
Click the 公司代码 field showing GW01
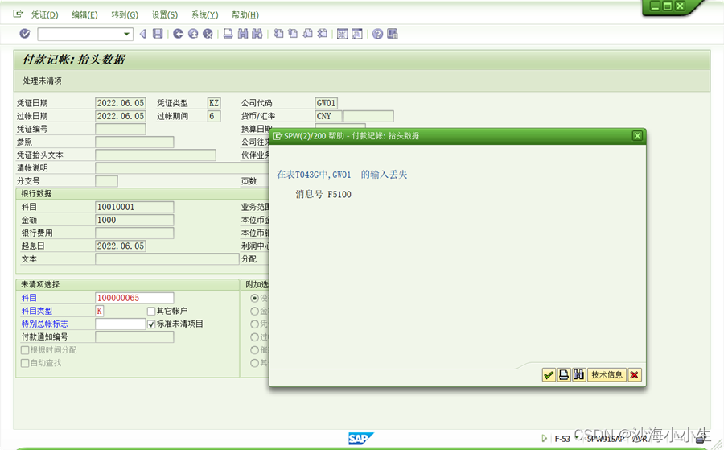click(x=326, y=103)
